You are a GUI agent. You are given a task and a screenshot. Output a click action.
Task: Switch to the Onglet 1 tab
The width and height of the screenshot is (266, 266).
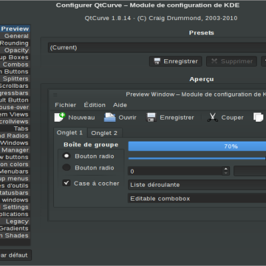point(70,133)
